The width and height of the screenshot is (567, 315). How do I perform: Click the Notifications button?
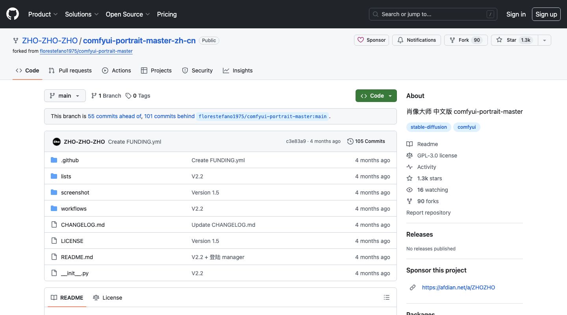[x=417, y=40]
